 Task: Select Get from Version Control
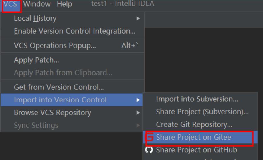[59, 87]
